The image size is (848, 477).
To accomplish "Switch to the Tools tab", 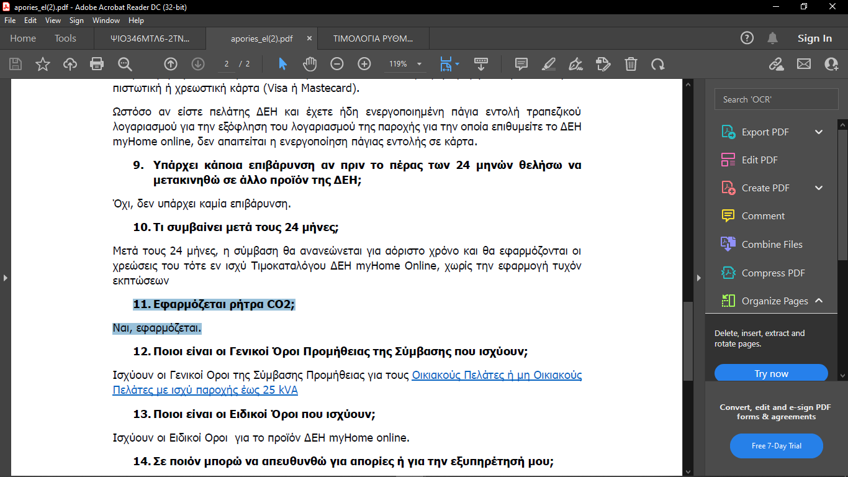I will (65, 39).
